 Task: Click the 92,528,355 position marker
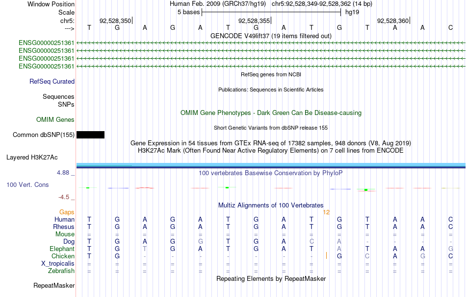coord(254,21)
